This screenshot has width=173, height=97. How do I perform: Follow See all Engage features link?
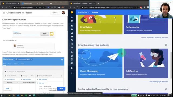[x=159, y=82]
